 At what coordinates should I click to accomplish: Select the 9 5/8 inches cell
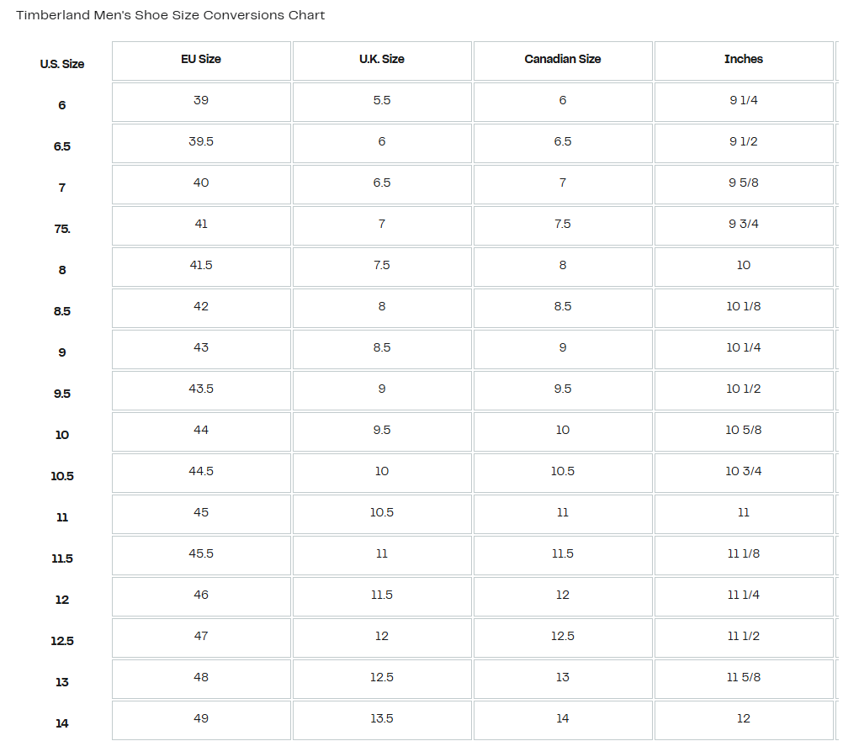(x=744, y=183)
